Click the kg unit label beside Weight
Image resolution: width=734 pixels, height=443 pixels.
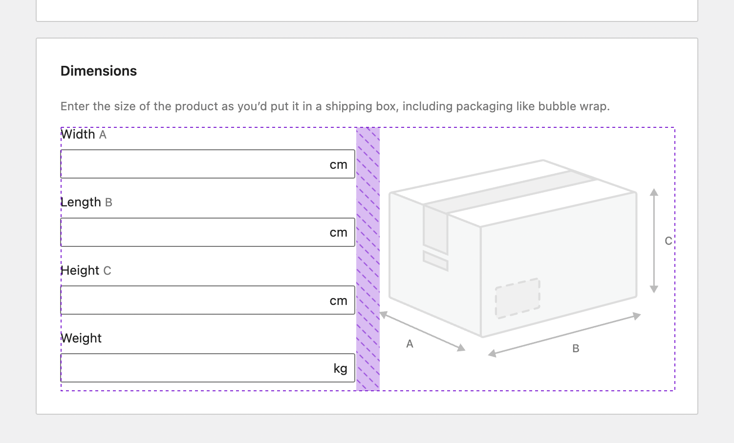pyautogui.click(x=341, y=367)
